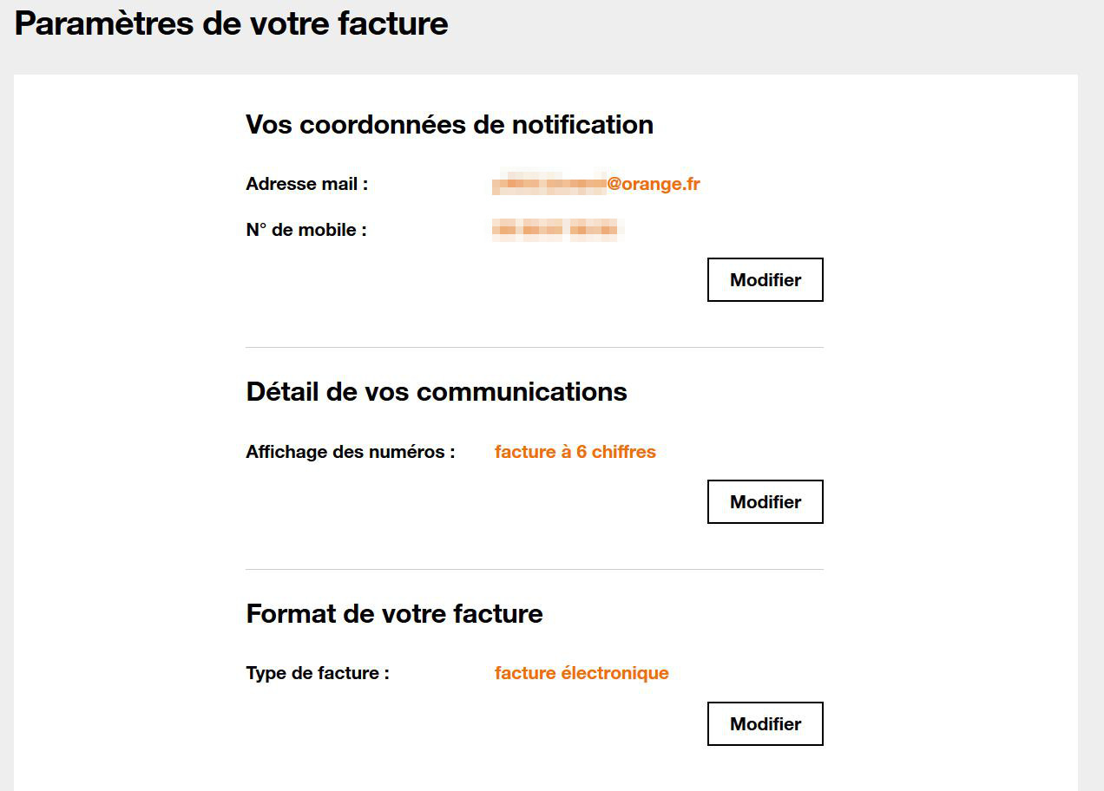Click the 'Adresse mail :' label
Screen dimensions: 1104x791
[x=307, y=184]
